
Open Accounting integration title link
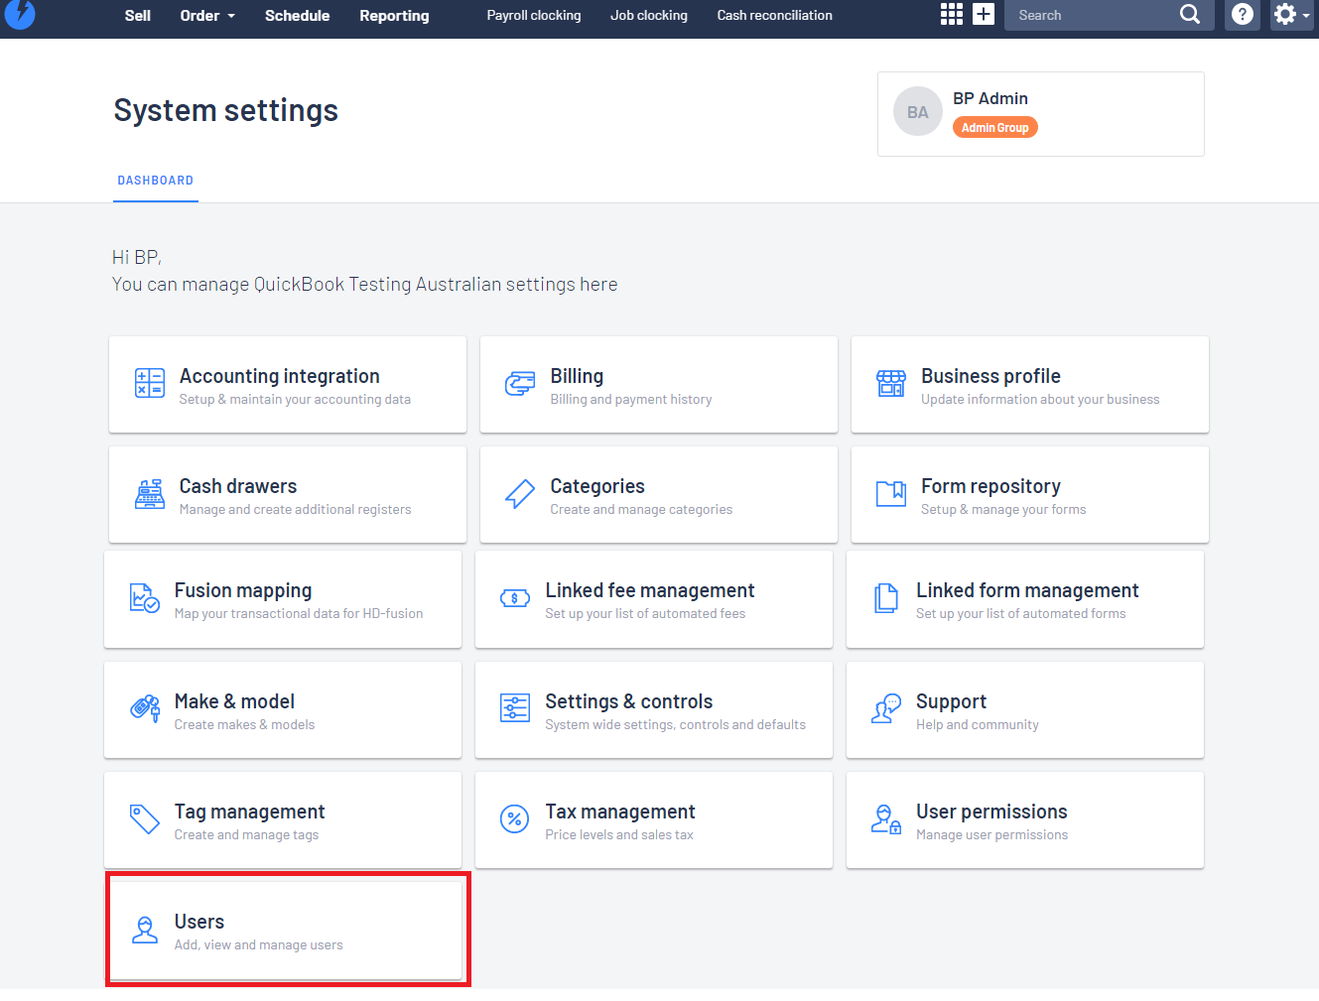point(280,376)
